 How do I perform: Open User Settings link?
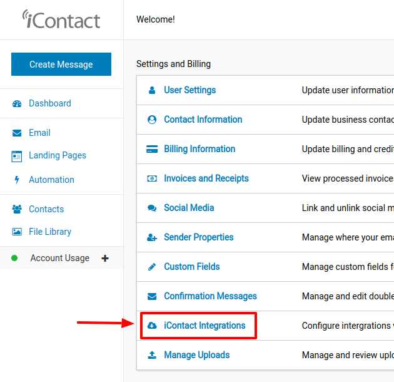(x=189, y=90)
